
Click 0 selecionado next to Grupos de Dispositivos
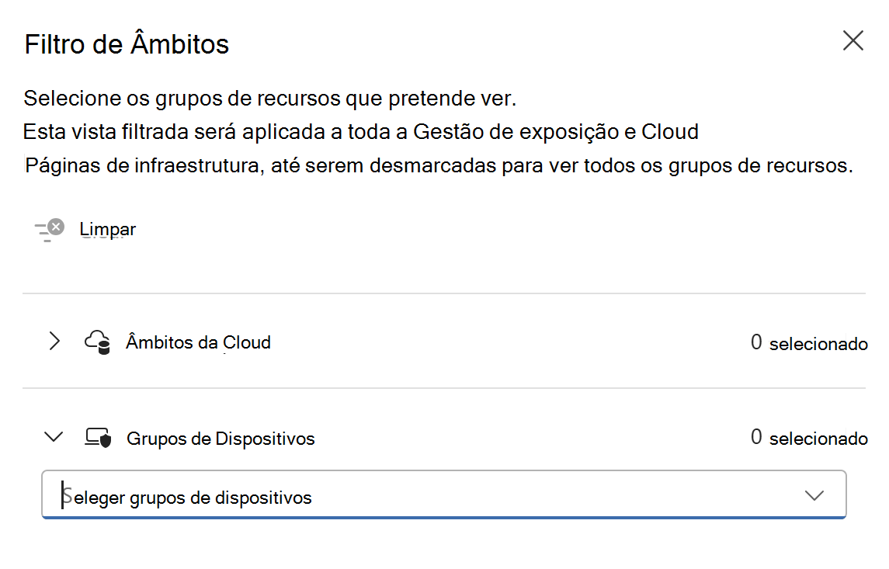[x=810, y=437]
